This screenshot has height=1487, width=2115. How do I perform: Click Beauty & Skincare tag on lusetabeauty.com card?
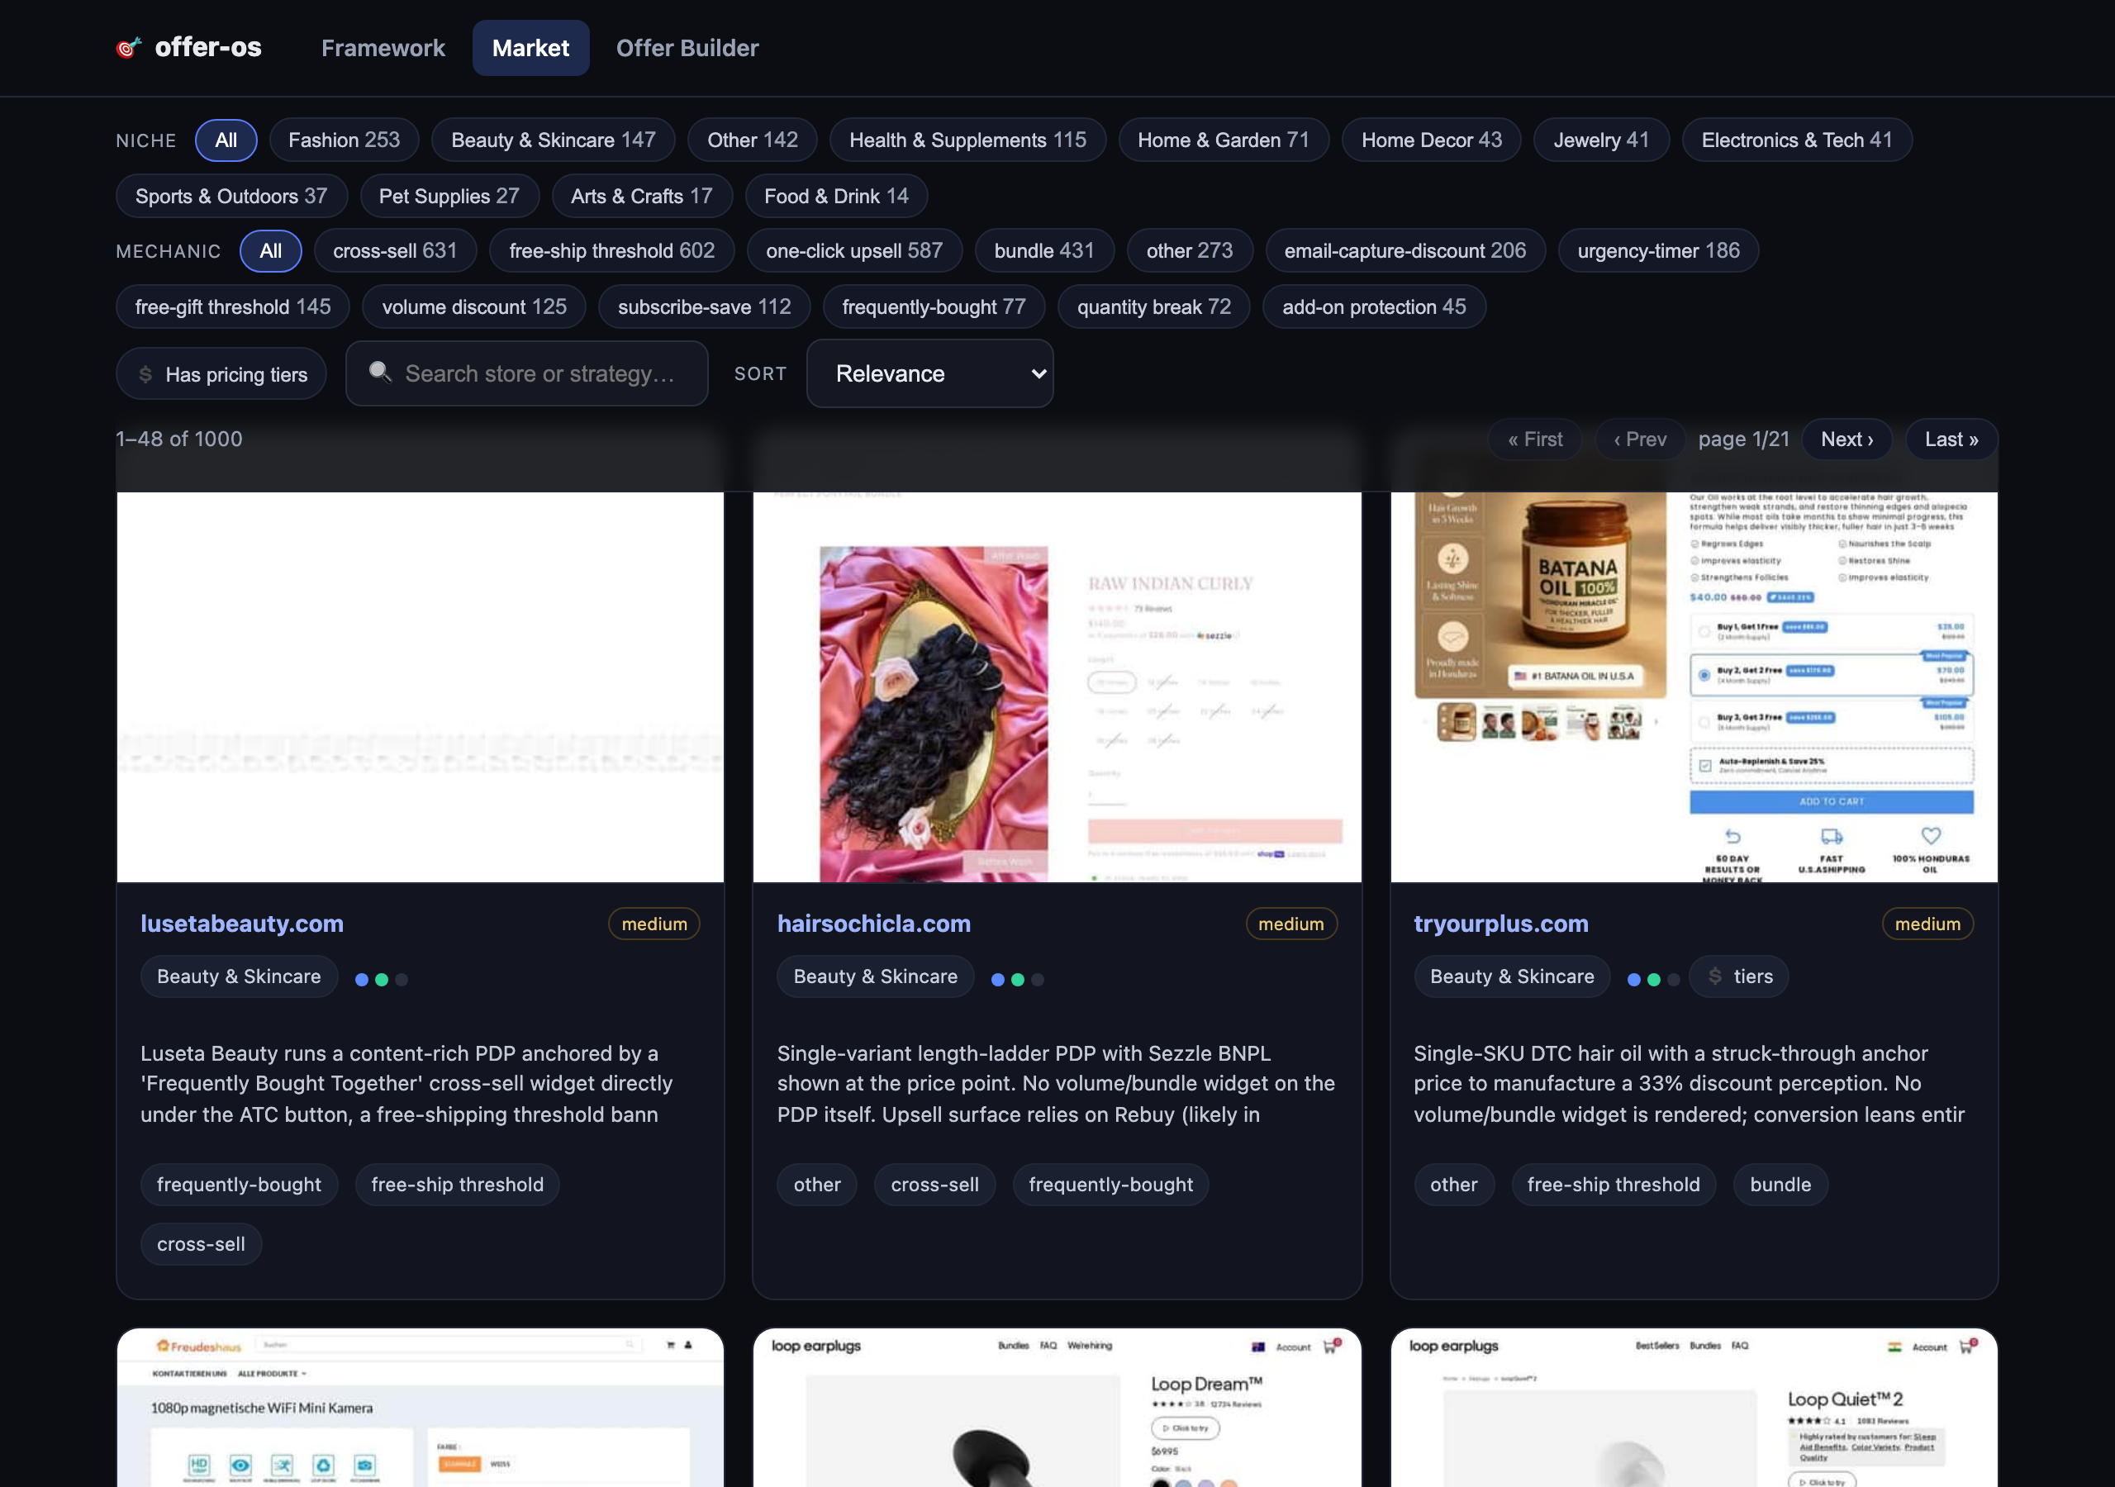[x=240, y=976]
